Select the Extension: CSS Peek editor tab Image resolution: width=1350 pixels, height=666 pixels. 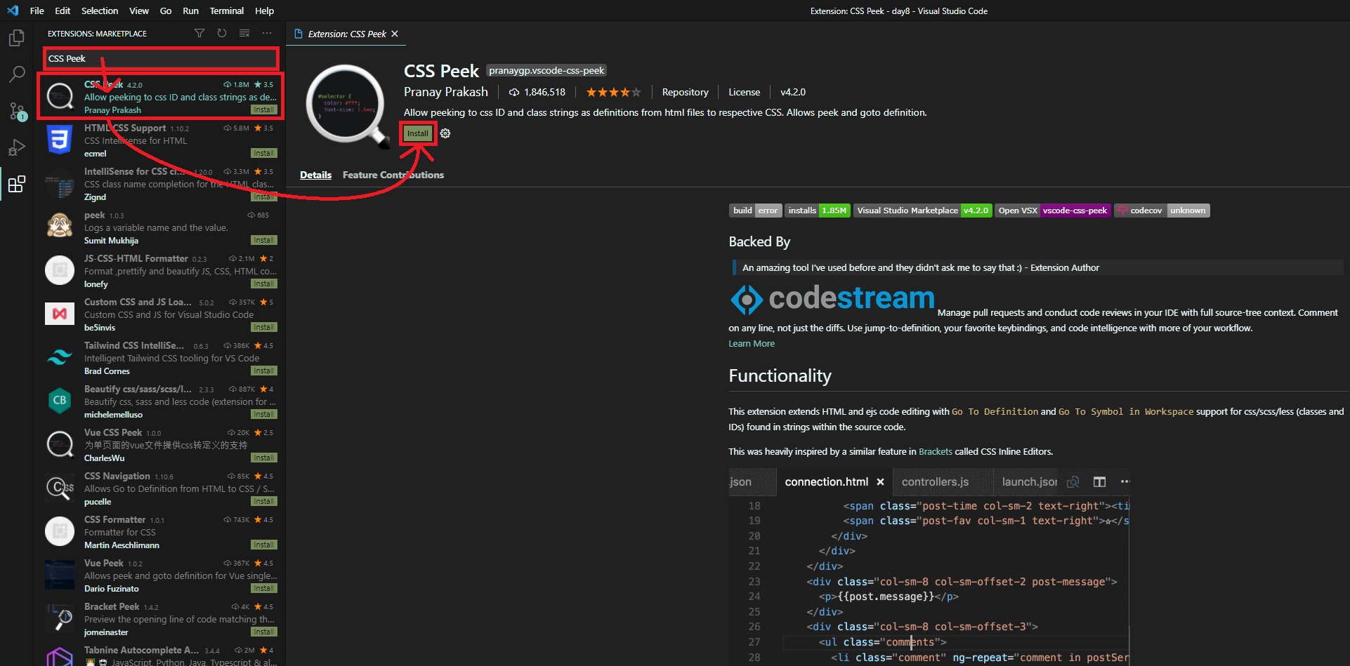pyautogui.click(x=346, y=34)
